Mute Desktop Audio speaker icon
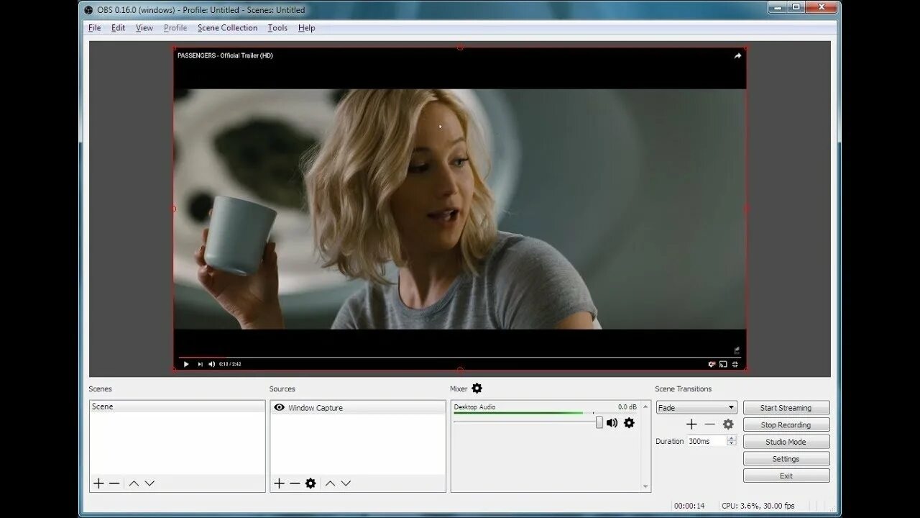The image size is (920, 518). coord(612,423)
